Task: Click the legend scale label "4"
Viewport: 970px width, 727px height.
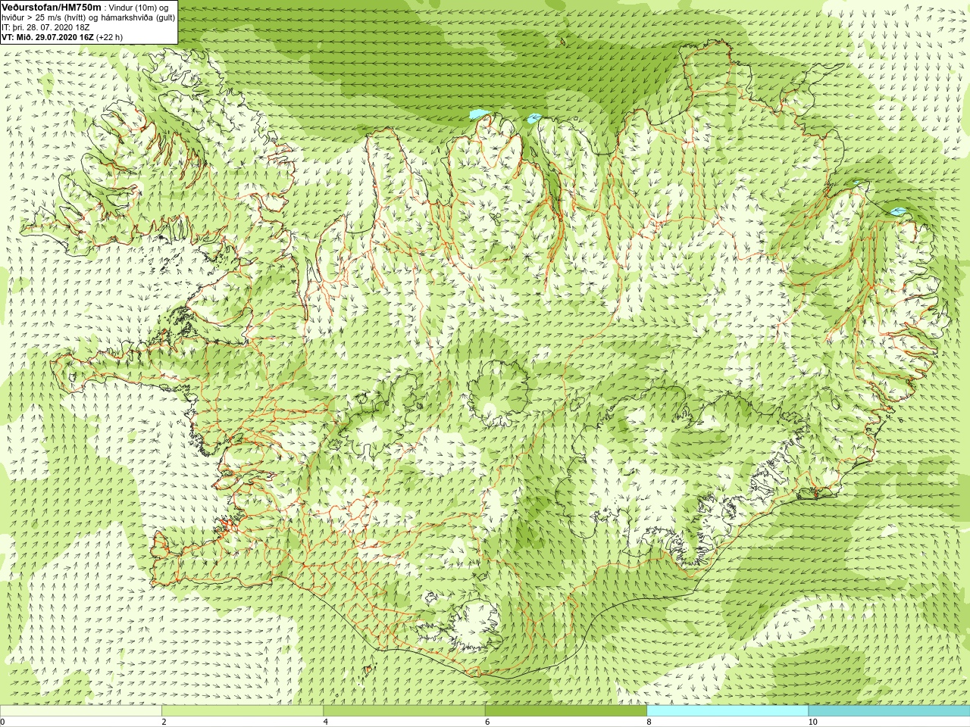Action: pyautogui.click(x=325, y=722)
